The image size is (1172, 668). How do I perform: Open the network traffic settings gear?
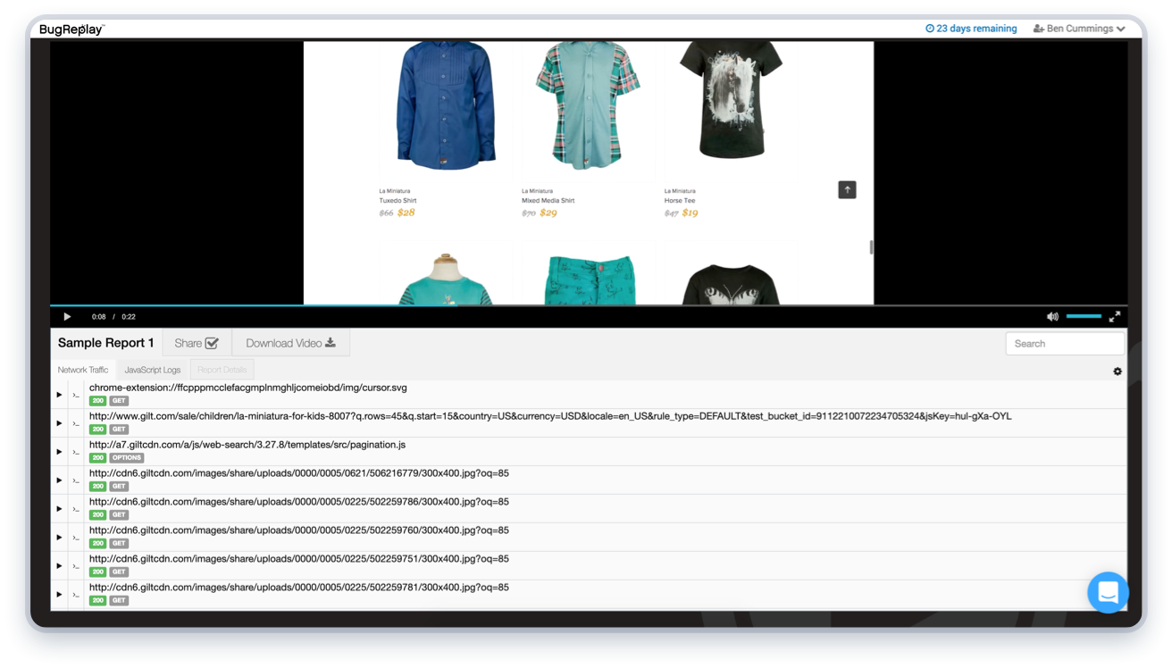click(1117, 371)
